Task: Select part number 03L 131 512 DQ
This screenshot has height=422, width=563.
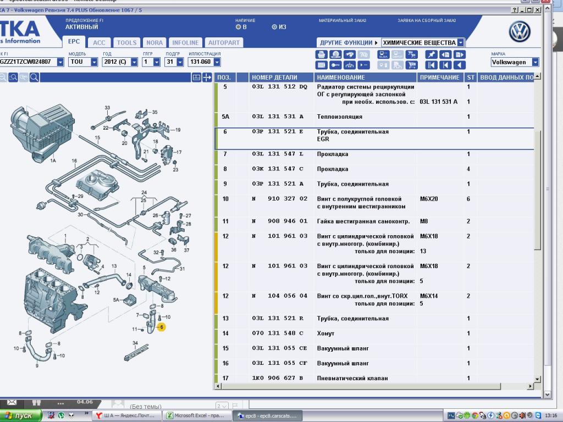Action: click(280, 87)
